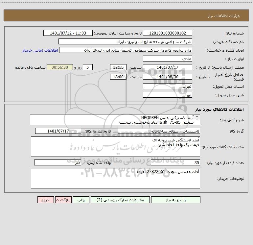The image size is (253, 245).
Task: Click the حداقل تاریخ اعتبار قیمت label
Action: tap(229, 77)
